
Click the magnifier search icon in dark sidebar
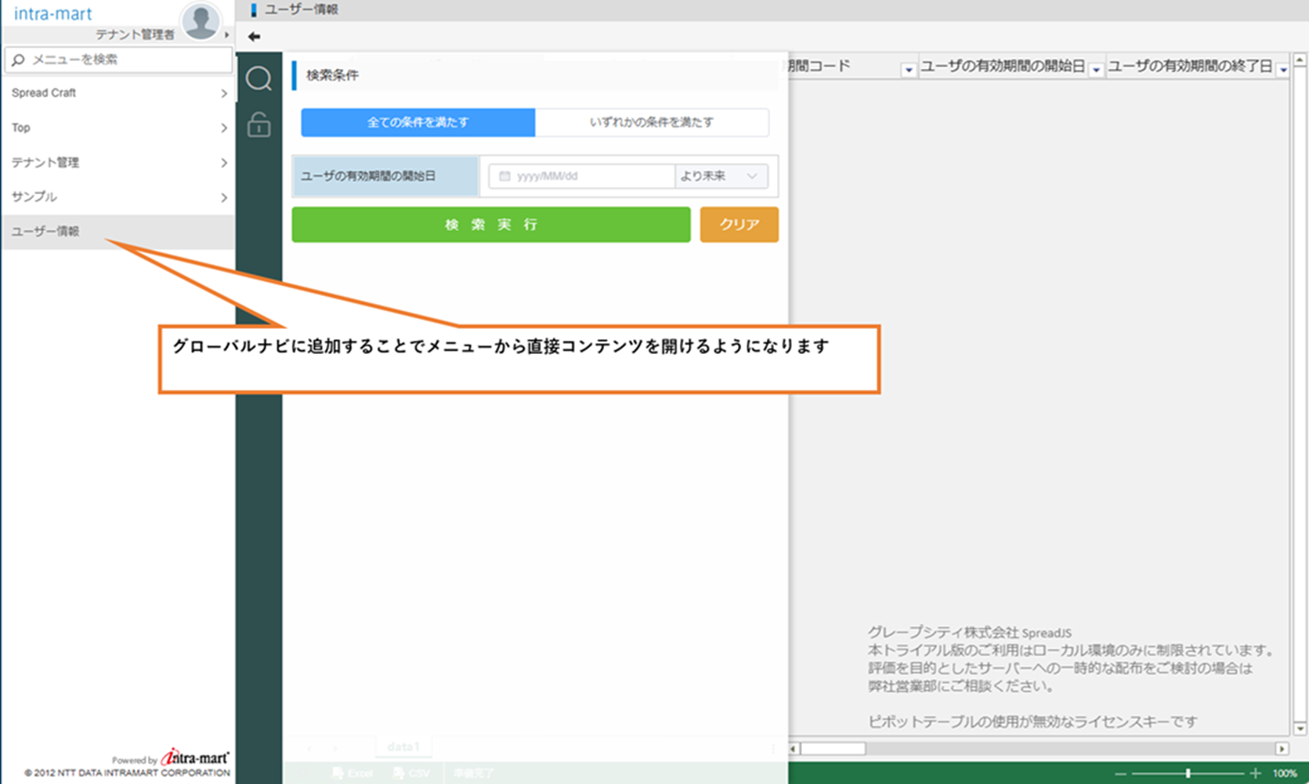(259, 79)
